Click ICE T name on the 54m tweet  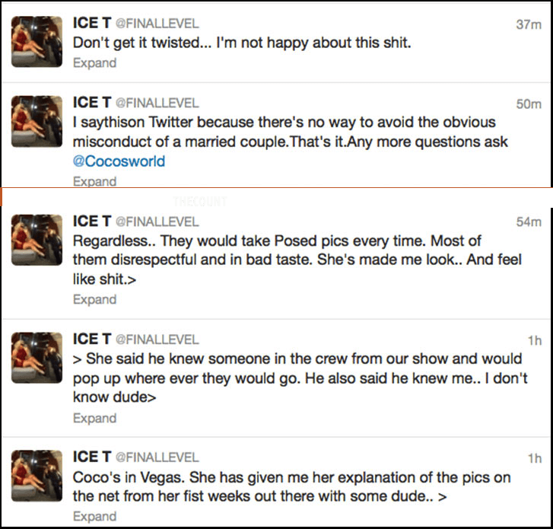(x=91, y=221)
